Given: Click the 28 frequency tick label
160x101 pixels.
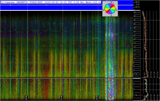Looking at the screenshot, I should (x=135, y=24).
